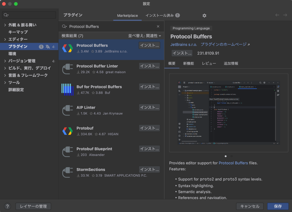
Task: Open the 新機能 tab
Action: pyautogui.click(x=188, y=63)
